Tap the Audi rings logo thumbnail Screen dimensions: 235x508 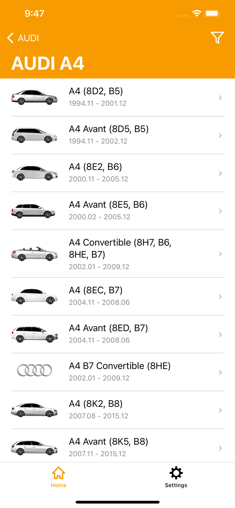[34, 371]
